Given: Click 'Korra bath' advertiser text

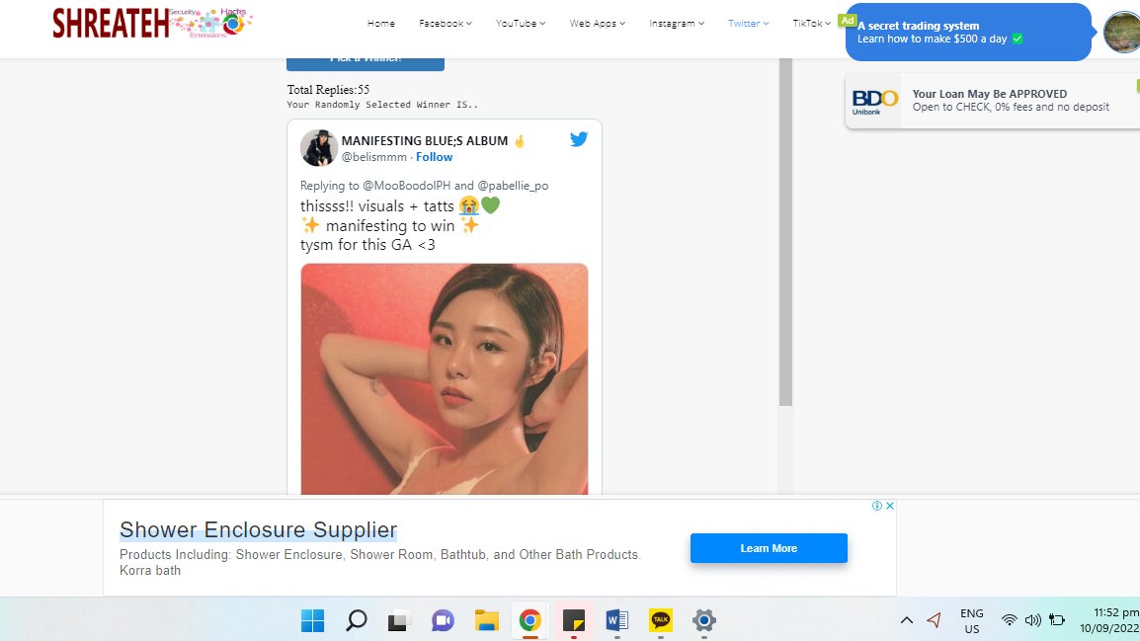Looking at the screenshot, I should point(150,571).
